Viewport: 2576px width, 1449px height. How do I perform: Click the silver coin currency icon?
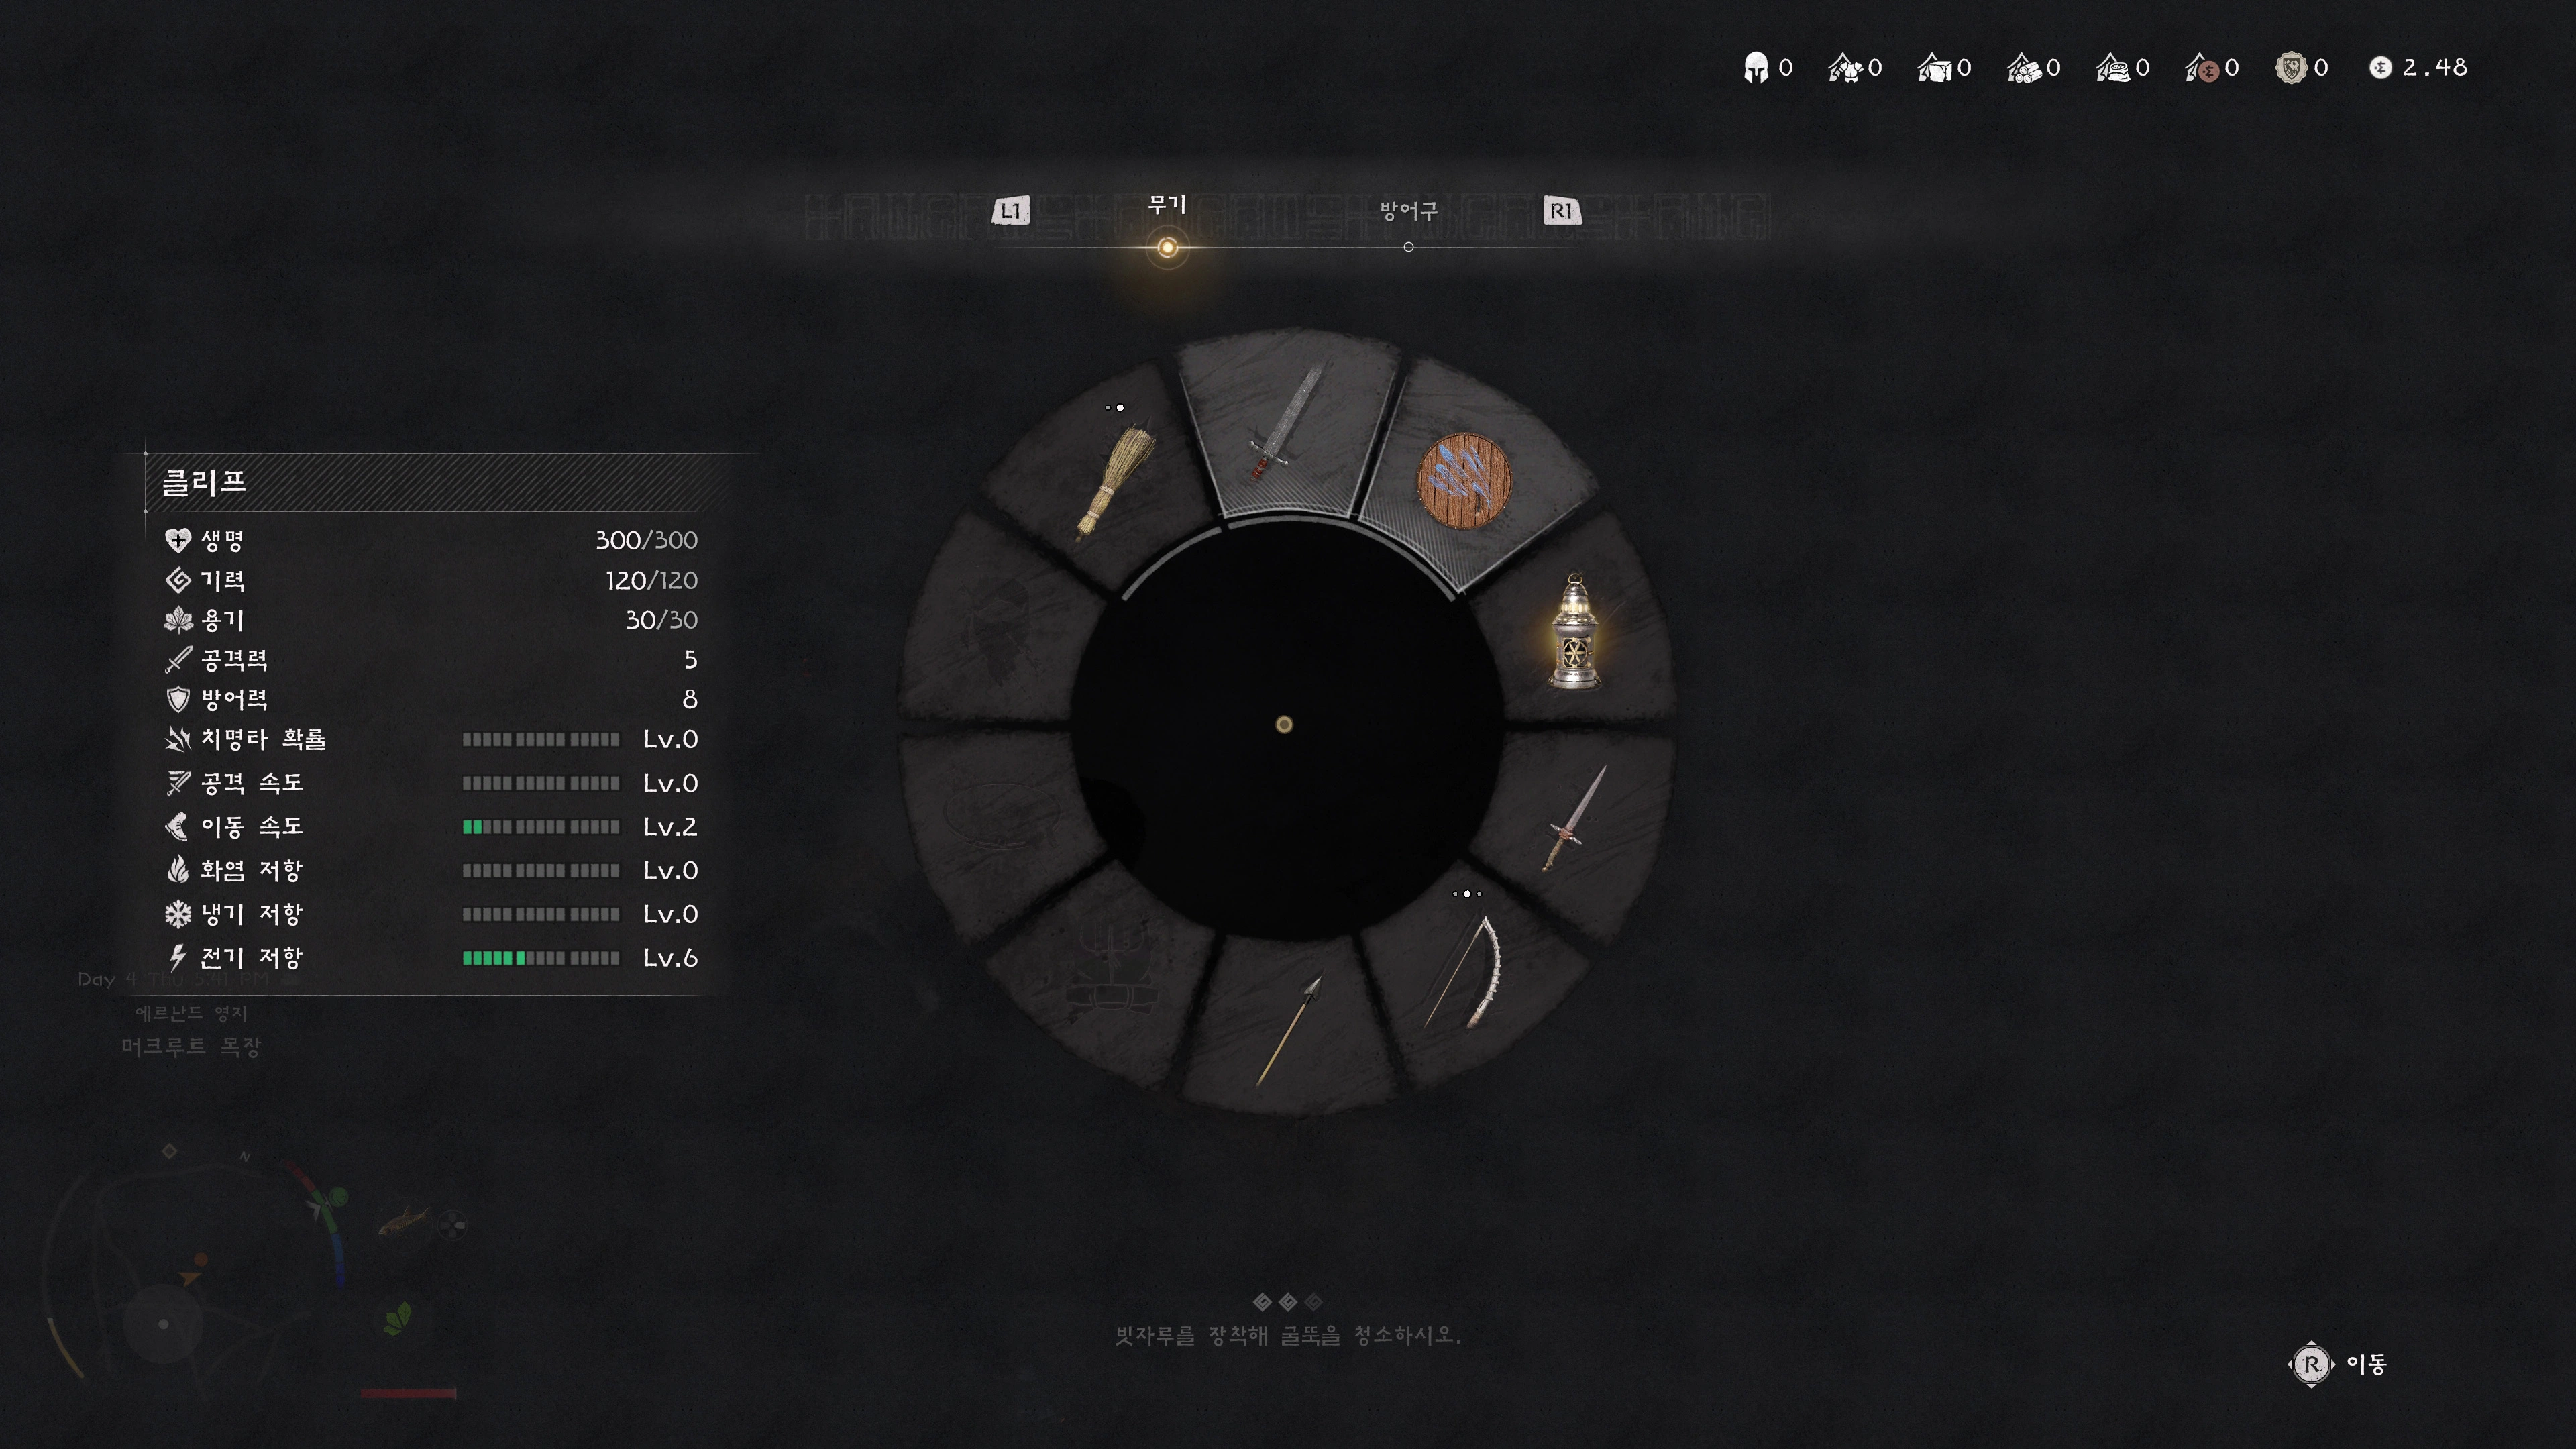[x=2380, y=68]
